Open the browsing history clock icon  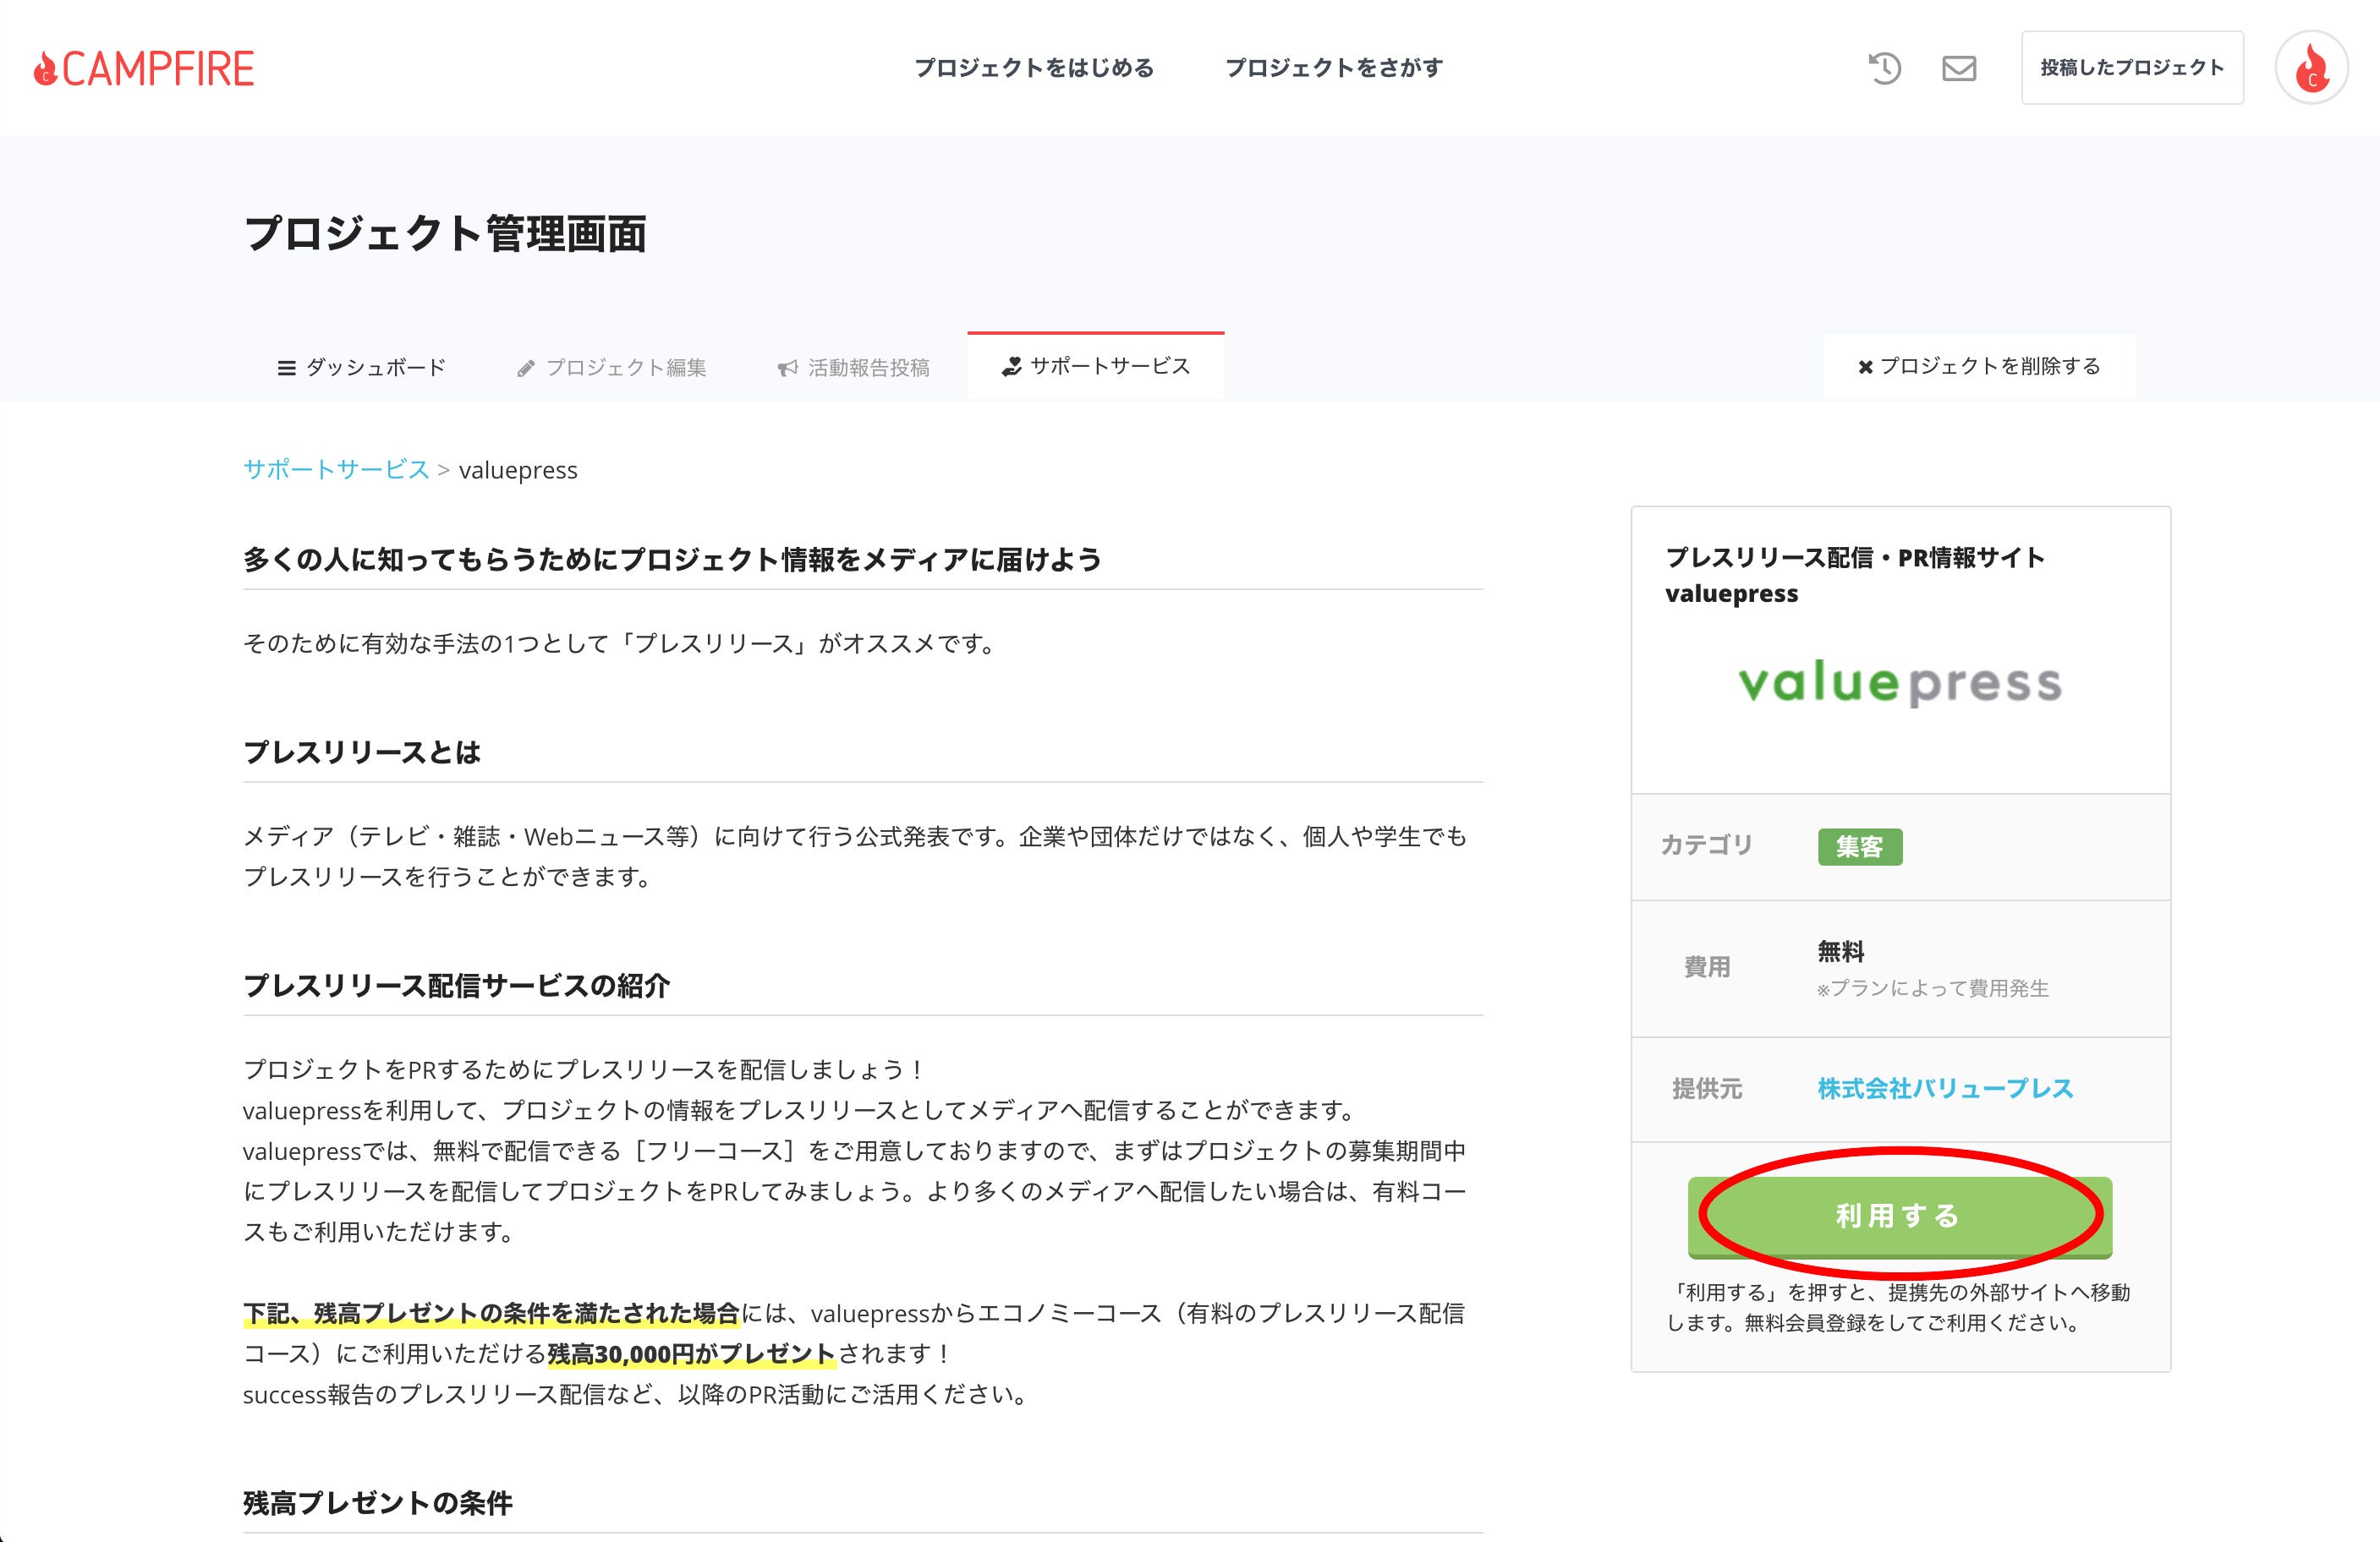click(x=1884, y=68)
